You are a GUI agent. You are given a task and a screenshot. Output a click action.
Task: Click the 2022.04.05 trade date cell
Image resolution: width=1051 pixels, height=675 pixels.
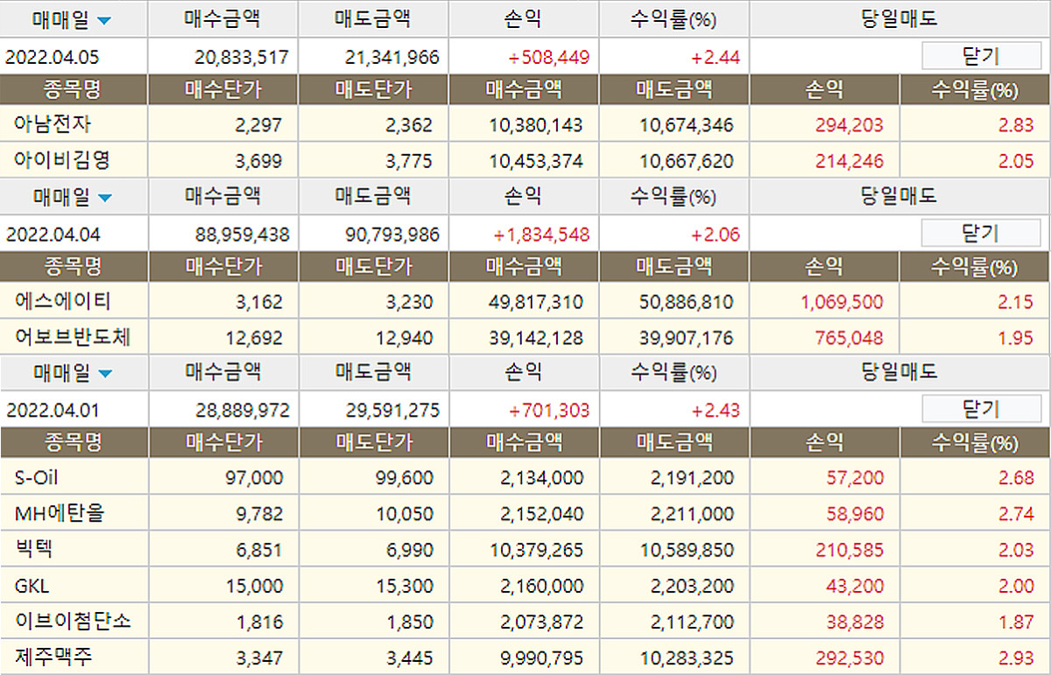click(x=53, y=58)
